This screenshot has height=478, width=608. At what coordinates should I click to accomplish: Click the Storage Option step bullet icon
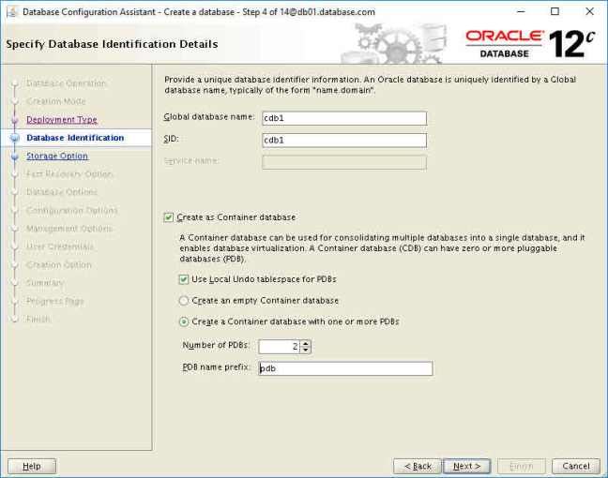coord(14,157)
